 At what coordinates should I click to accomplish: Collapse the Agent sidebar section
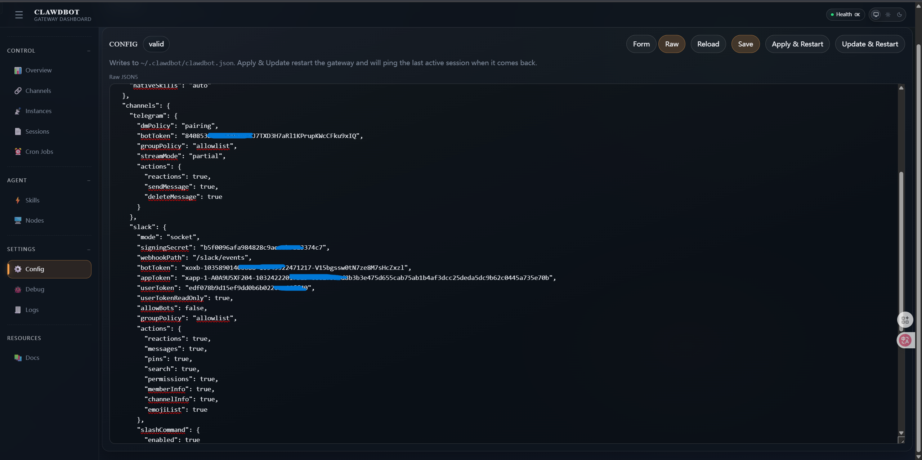(x=89, y=180)
